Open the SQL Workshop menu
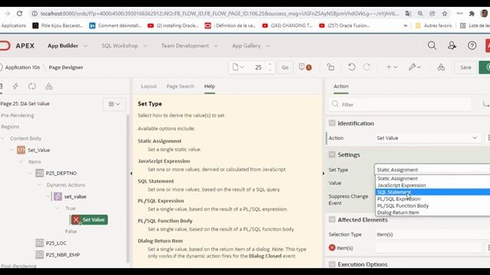Screen dimensions: 490x275 click(124, 46)
